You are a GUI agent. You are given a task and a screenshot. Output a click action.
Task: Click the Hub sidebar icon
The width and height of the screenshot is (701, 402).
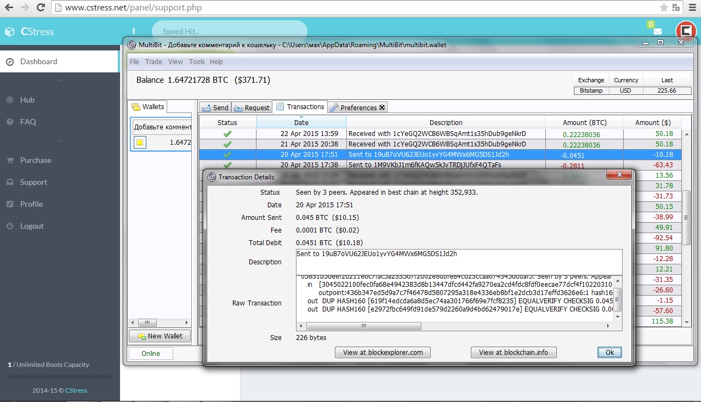9,100
